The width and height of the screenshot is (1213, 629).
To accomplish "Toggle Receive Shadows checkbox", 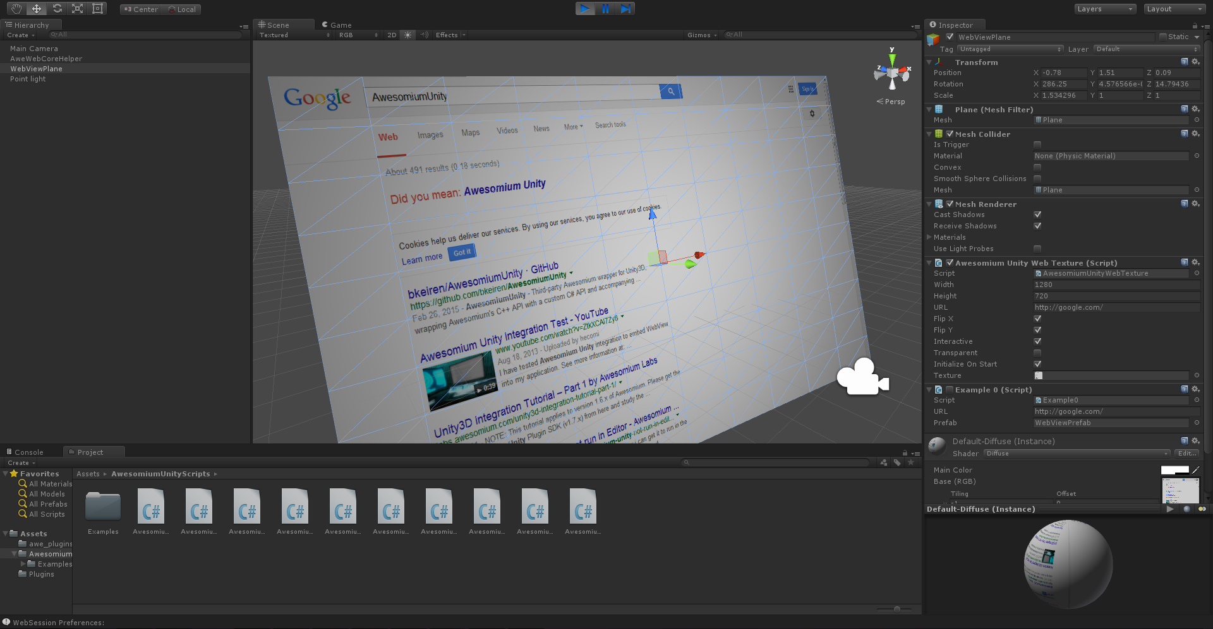I will click(x=1037, y=226).
